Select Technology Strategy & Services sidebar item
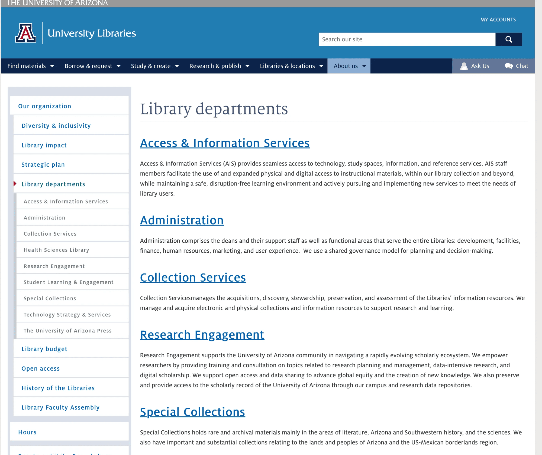Viewport: 542px width, 455px height. pos(73,314)
